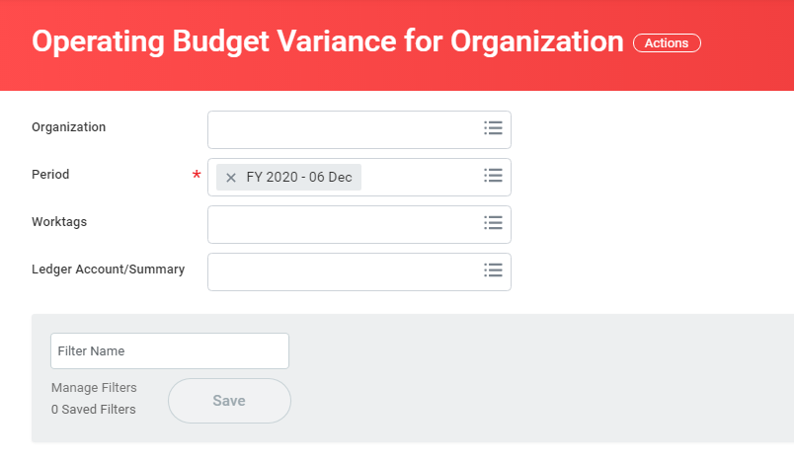
Task: Click the Period field label
Action: point(50,175)
